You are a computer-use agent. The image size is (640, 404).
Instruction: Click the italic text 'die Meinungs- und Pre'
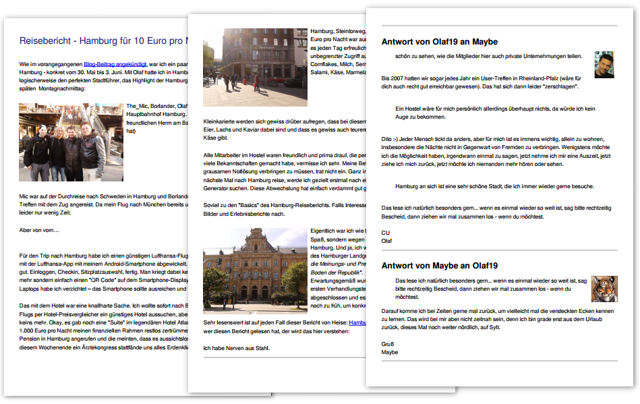339,264
